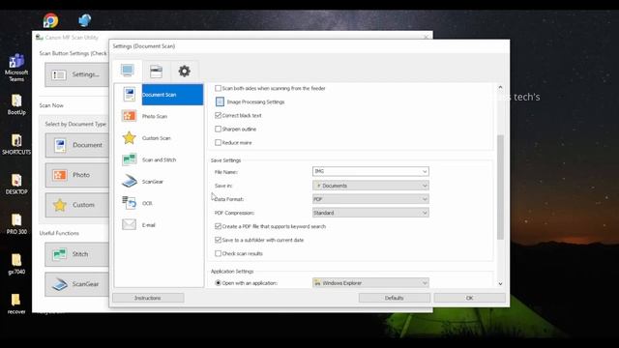Open the scan-from-computer settings tab icon

127,71
